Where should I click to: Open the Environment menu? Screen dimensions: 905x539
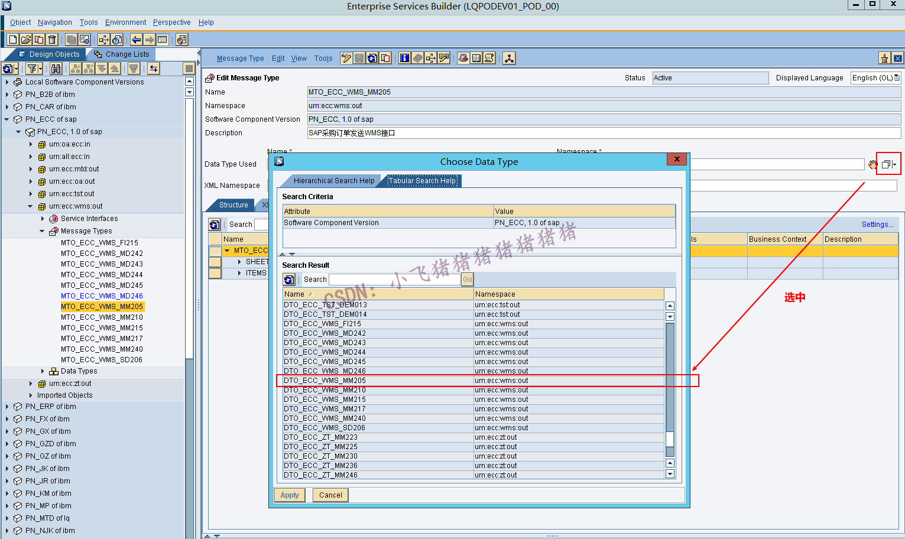126,22
